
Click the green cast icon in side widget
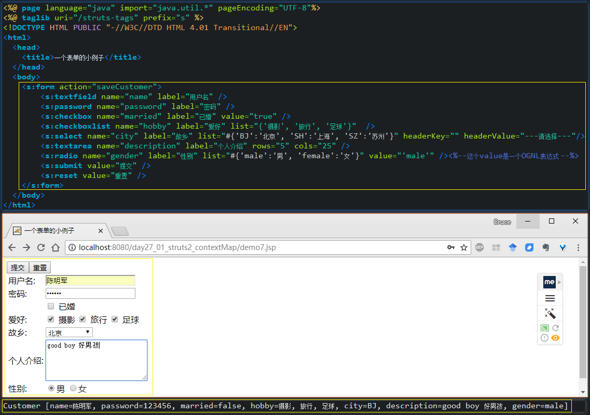(x=544, y=328)
